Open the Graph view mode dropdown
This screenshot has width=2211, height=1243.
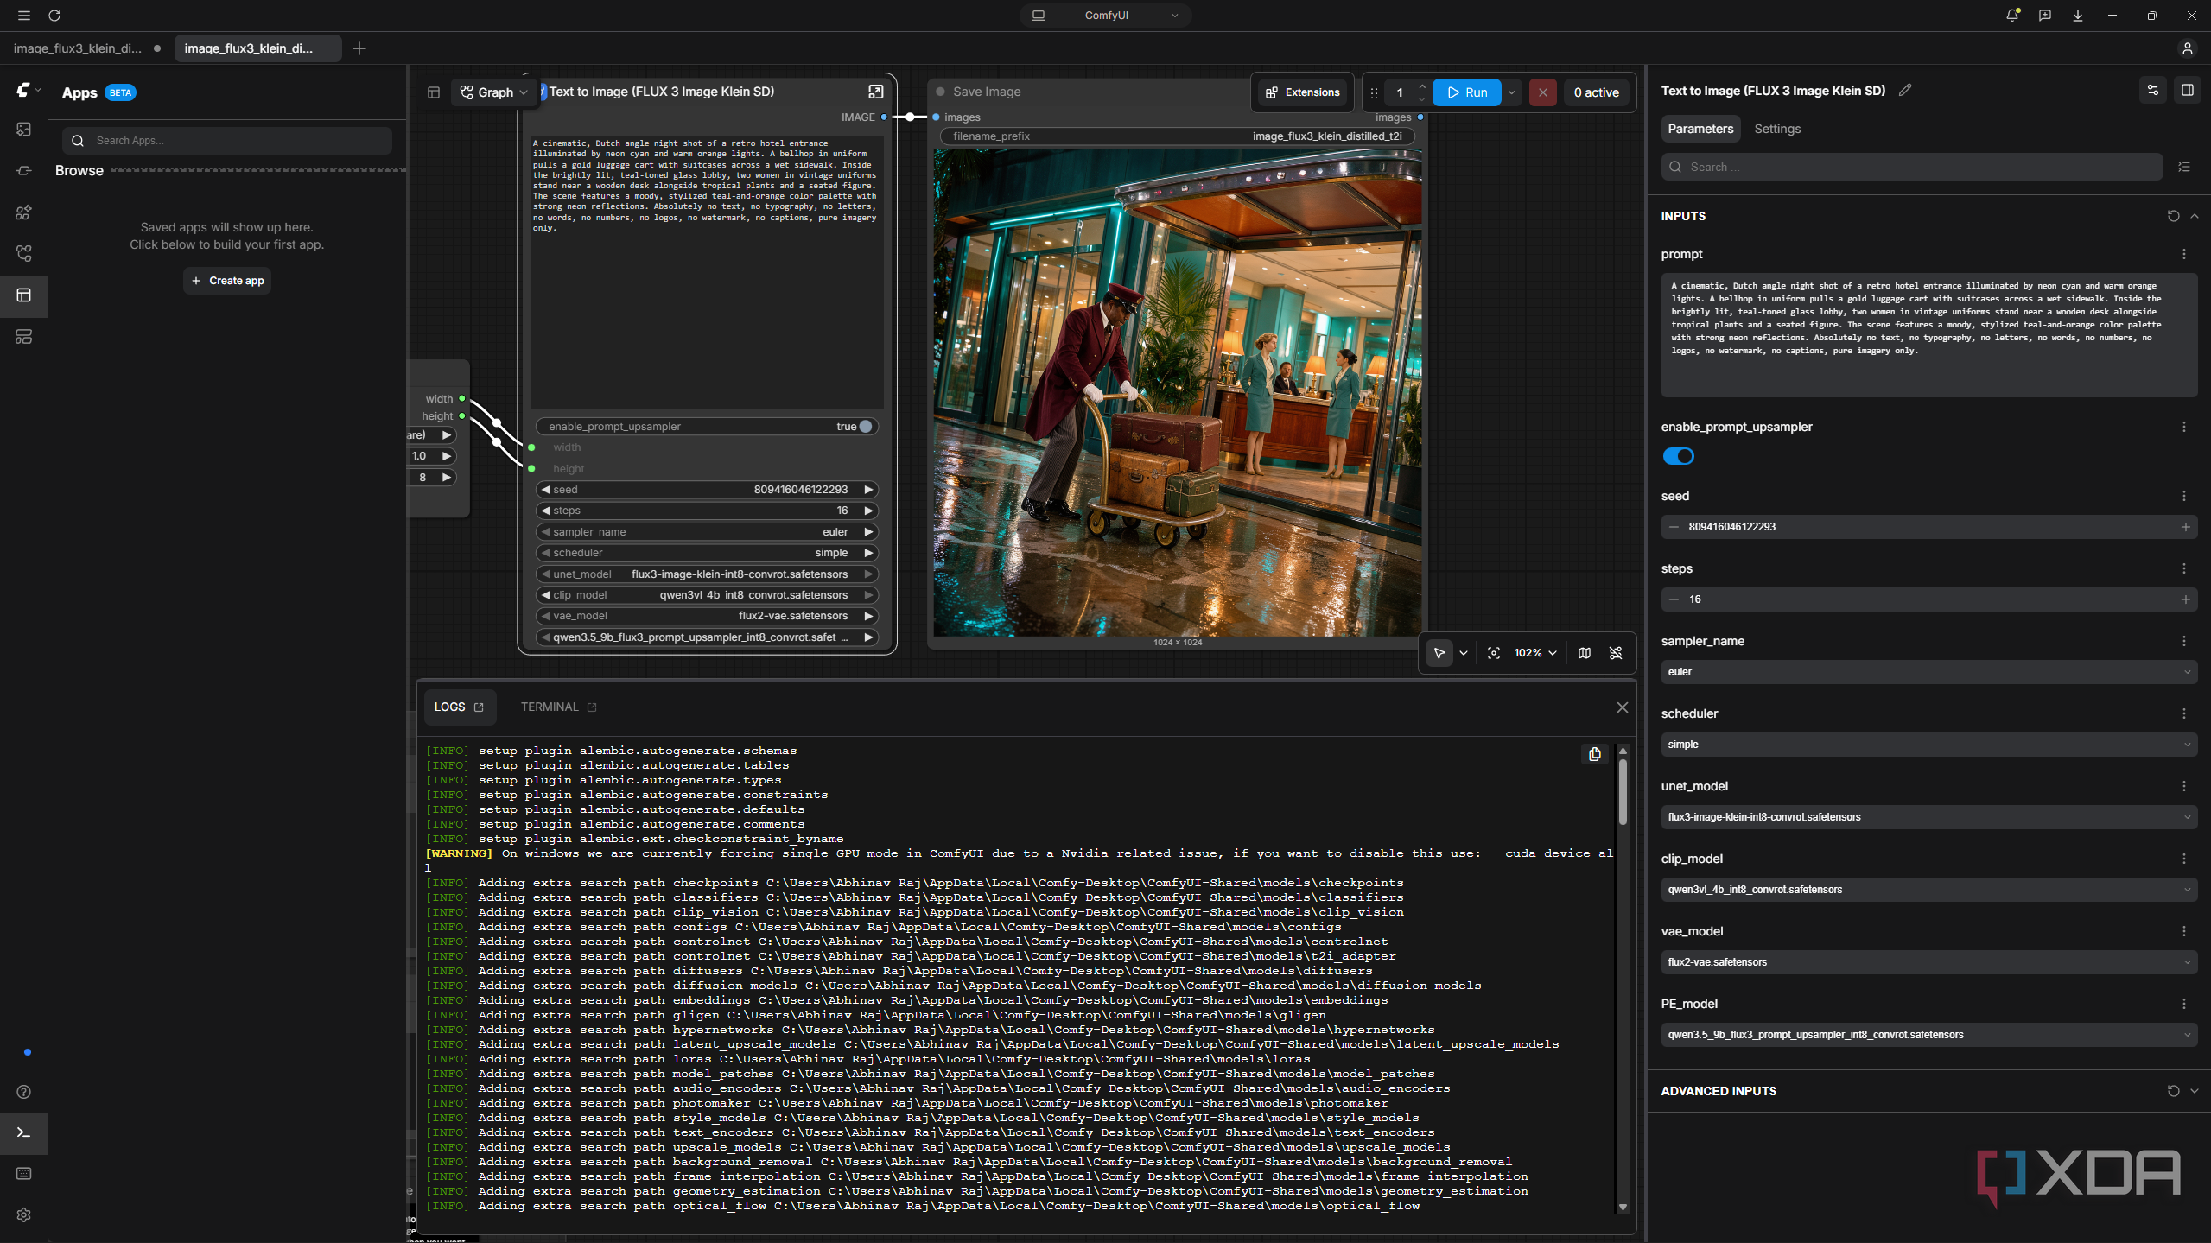[x=494, y=92]
